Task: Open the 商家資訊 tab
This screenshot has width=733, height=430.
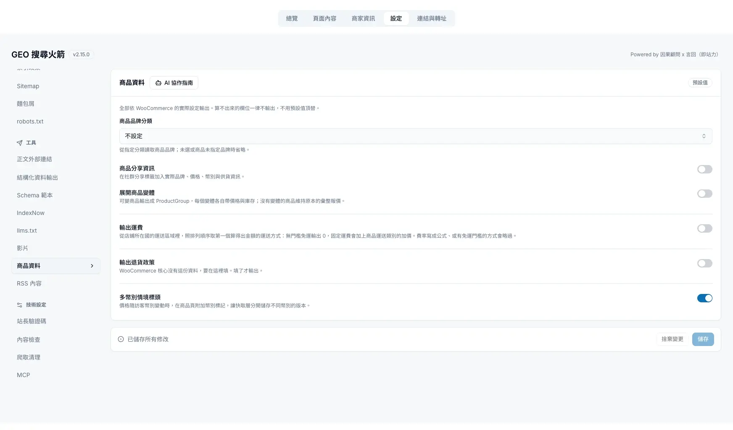Action: point(363,18)
